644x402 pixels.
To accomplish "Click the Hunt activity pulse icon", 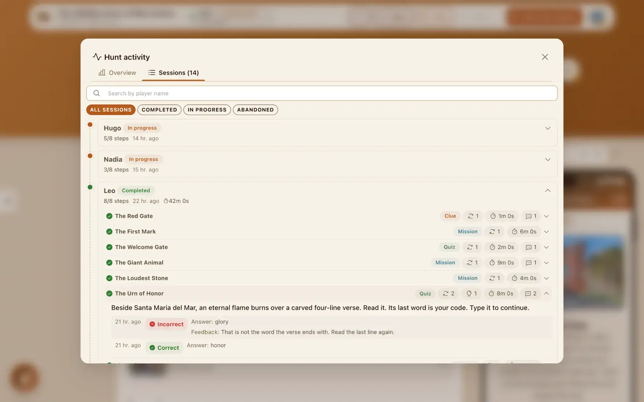I will coord(97,57).
